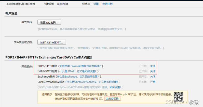This screenshot has height=107, width=203.
Task: Click the help question mark icon beside 生成授权码
Action: coord(101,99)
